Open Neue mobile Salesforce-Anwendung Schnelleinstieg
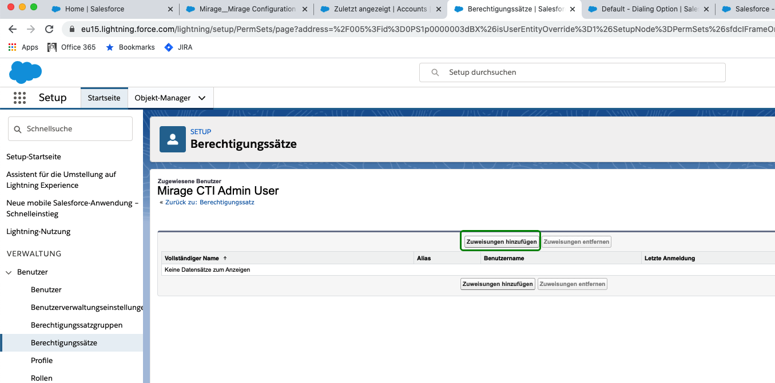This screenshot has height=383, width=775. (72, 208)
